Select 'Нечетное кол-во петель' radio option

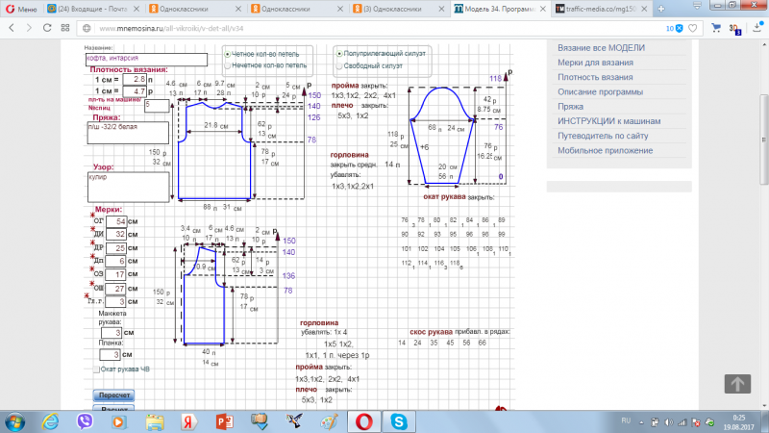pos(228,66)
